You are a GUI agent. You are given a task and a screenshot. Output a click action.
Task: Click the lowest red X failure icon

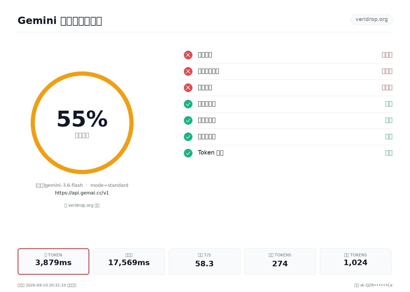tap(188, 88)
